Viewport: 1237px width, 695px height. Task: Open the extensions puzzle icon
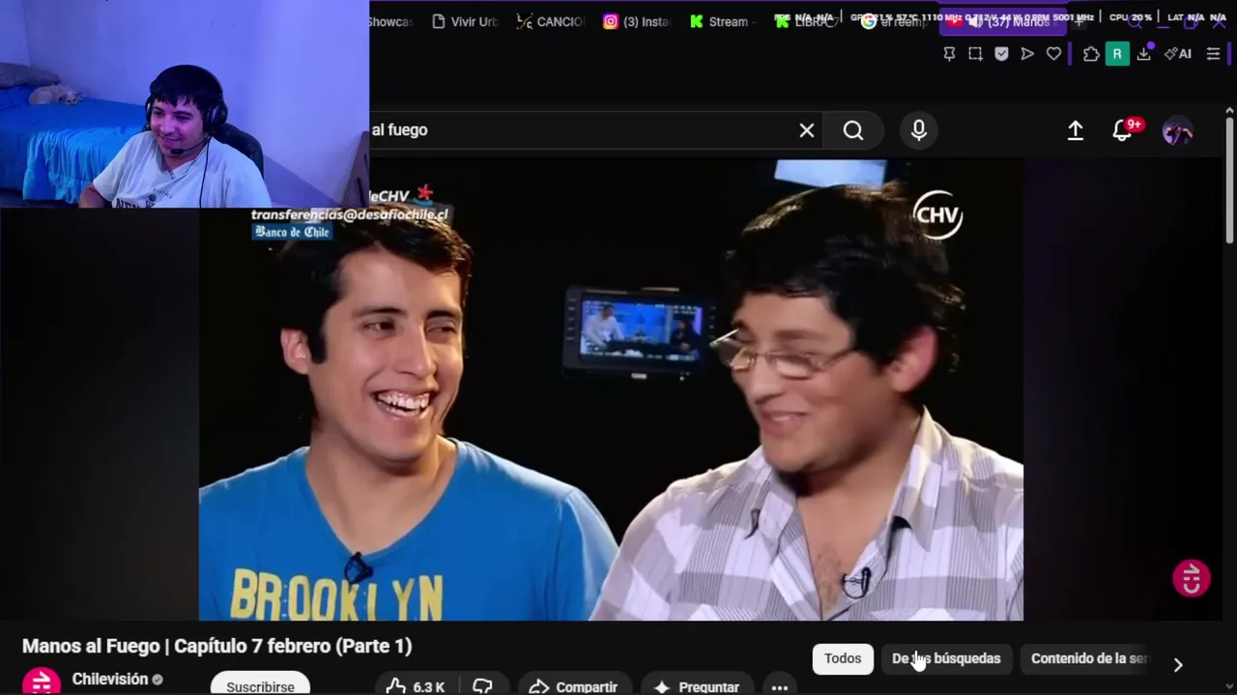click(1091, 54)
